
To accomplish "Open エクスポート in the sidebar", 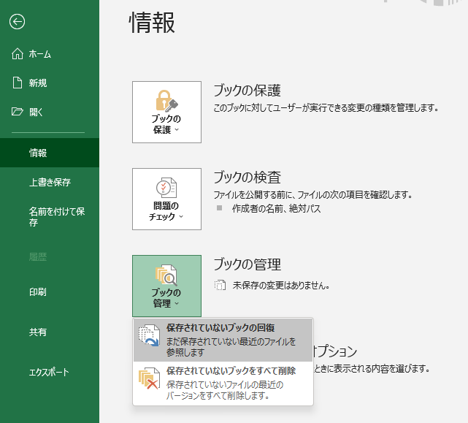I will (x=50, y=372).
